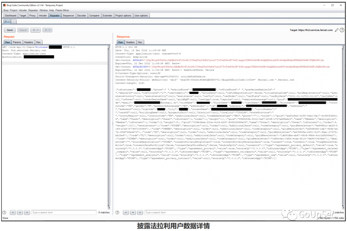Click the request search help icon
Viewport: 347px width, 231px height.
[4, 212]
